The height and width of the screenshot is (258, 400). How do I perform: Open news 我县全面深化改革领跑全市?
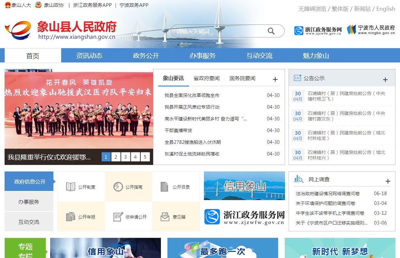[192, 95]
